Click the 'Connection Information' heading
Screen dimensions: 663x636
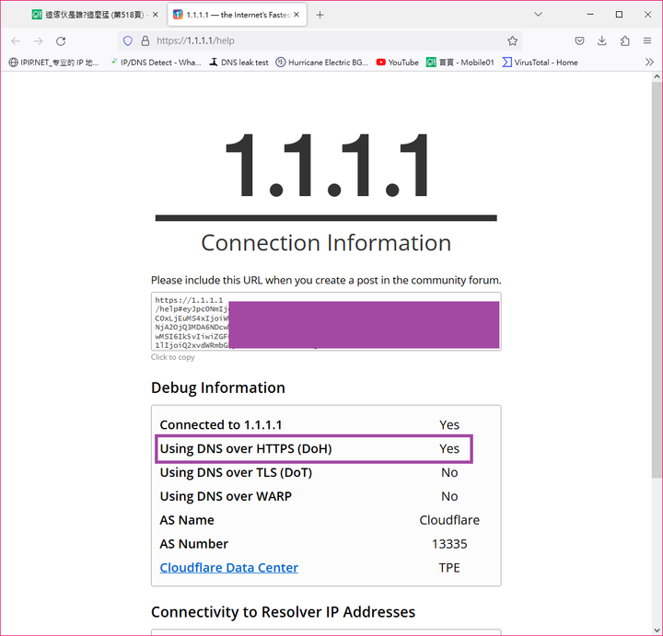tap(326, 243)
